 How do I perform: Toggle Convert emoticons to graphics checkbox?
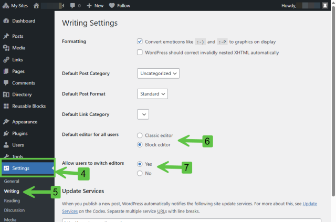click(140, 41)
